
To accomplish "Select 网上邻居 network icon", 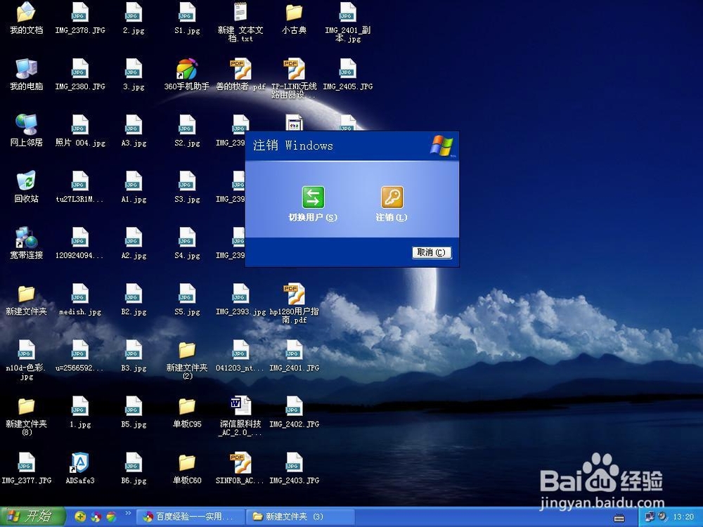I will pyautogui.click(x=26, y=124).
